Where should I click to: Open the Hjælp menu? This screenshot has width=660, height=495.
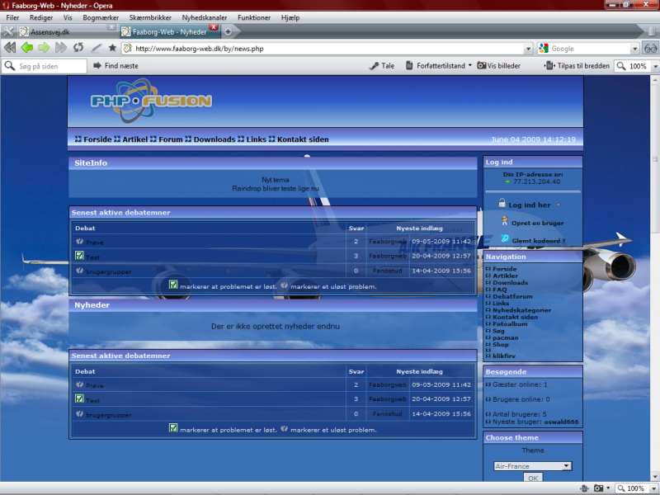[x=290, y=17]
